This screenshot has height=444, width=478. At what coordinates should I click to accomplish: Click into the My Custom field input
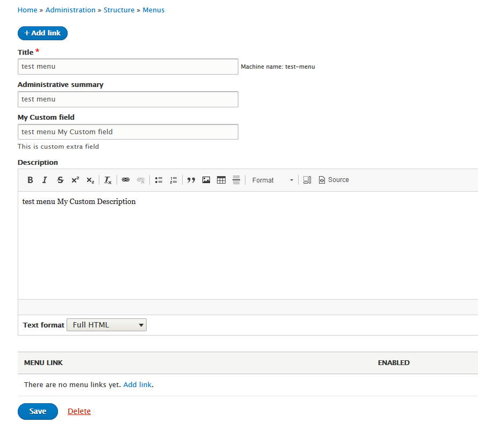click(128, 132)
